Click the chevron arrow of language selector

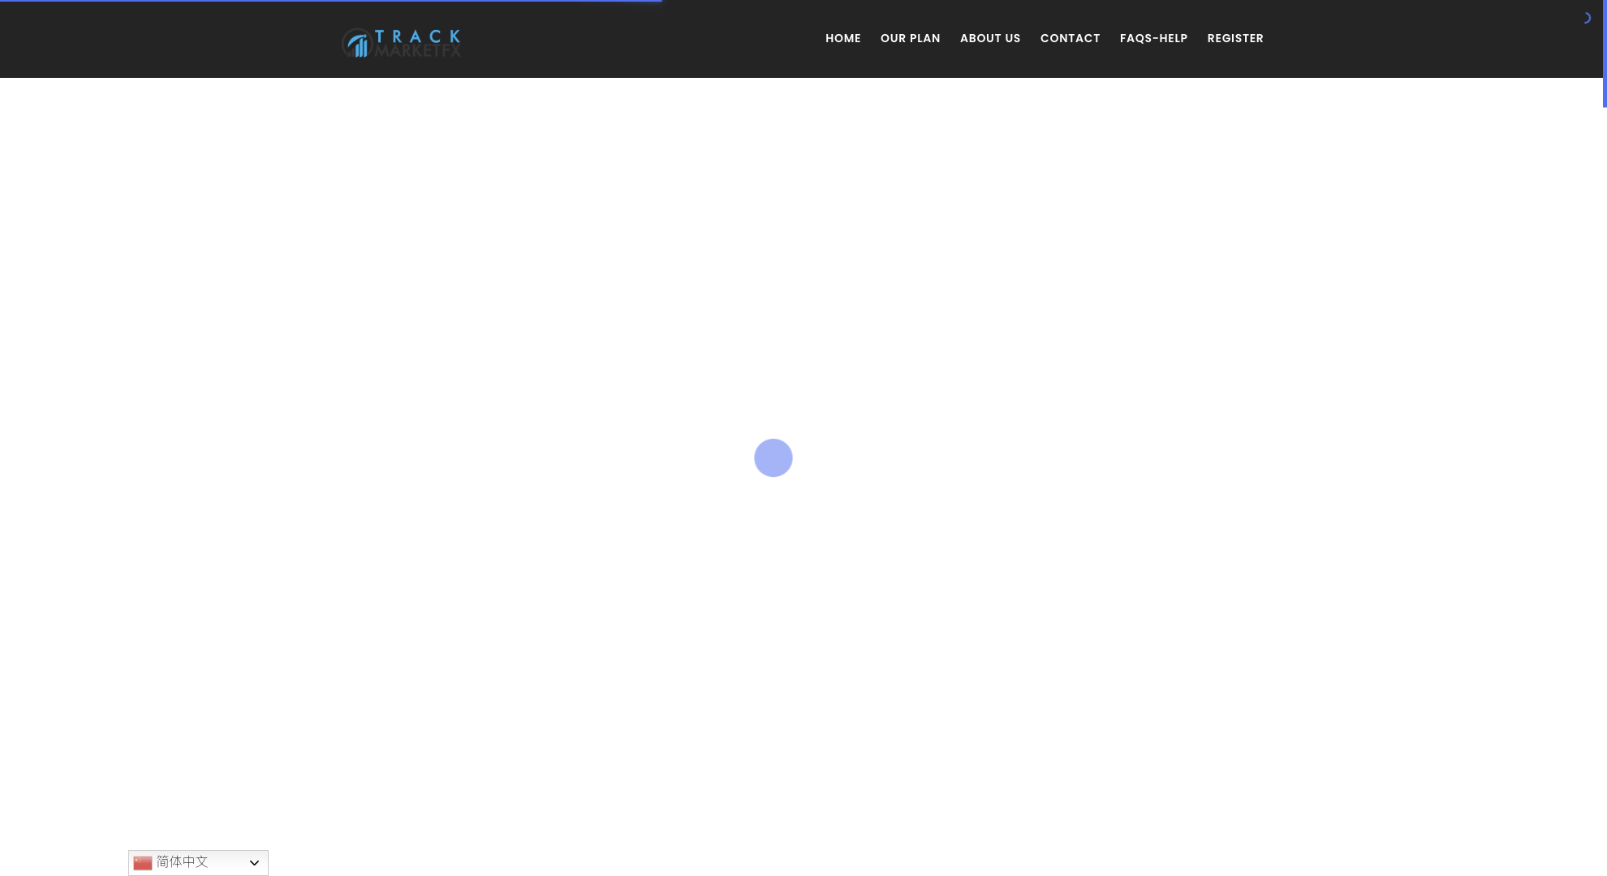254,863
